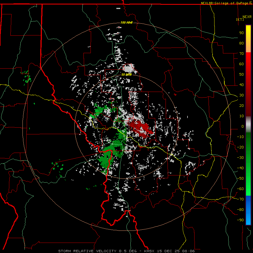Click the 100 NMI range ring label

[x=126, y=22]
